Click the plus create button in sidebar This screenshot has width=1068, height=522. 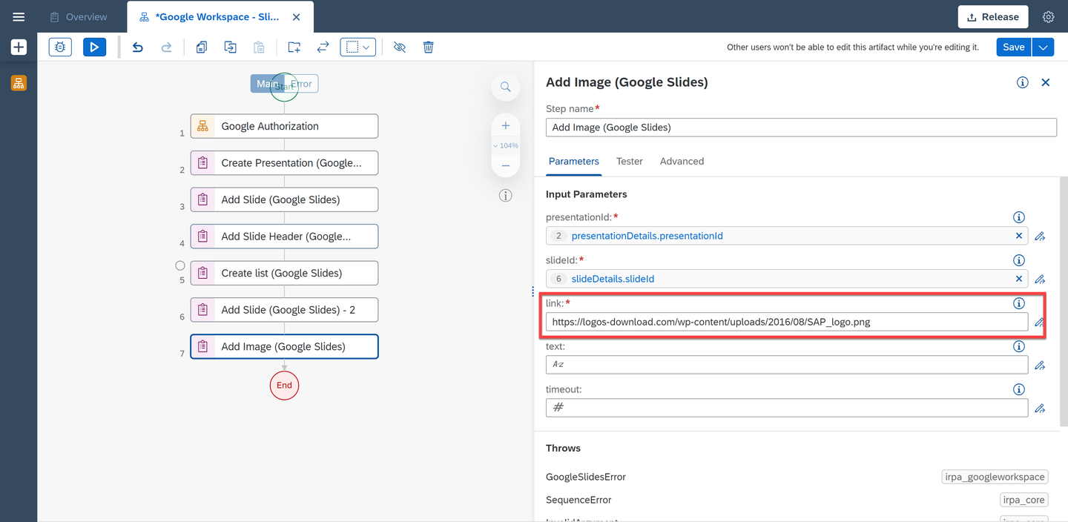point(19,47)
